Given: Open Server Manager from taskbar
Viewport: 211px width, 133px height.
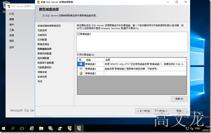Looking at the screenshot, I should [x=50, y=128].
